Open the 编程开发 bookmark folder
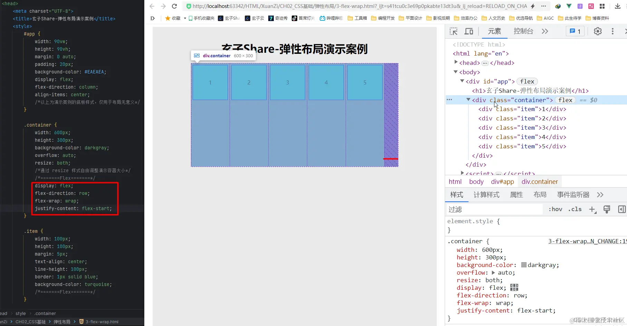Viewport: 627px width, 326px height. click(x=383, y=18)
